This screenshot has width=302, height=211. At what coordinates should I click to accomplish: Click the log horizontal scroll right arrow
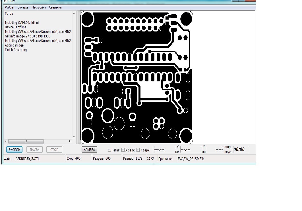(70, 141)
